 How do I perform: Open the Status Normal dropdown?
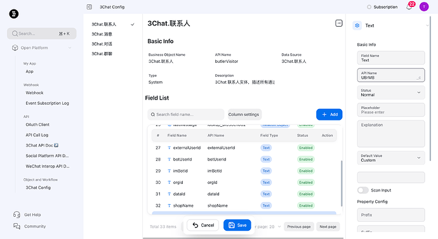click(391, 93)
